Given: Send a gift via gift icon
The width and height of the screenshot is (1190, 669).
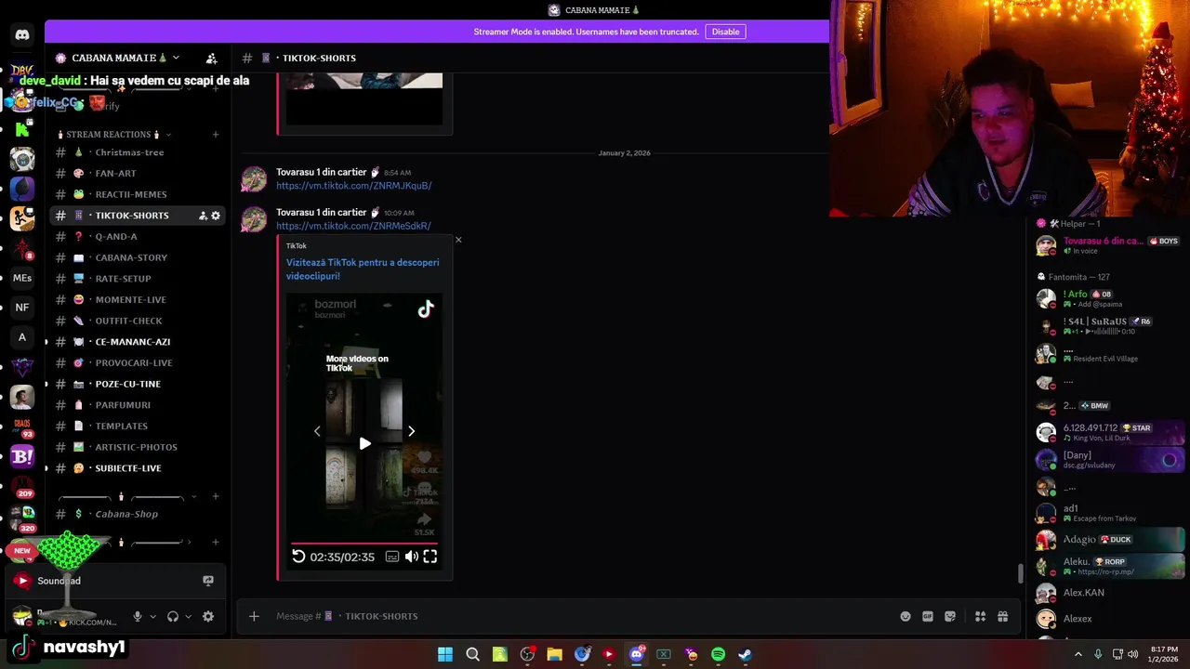Looking at the screenshot, I should pos(1003,616).
